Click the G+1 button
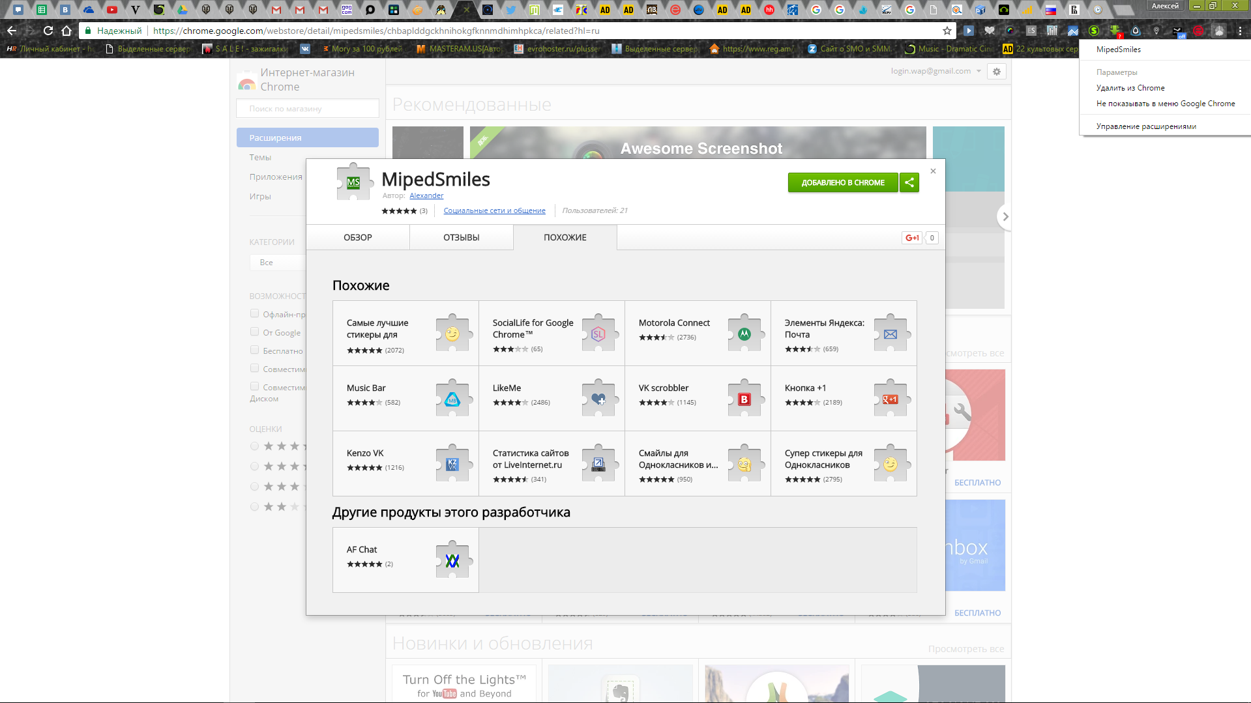Screen dimensions: 1251x703 [x=912, y=238]
